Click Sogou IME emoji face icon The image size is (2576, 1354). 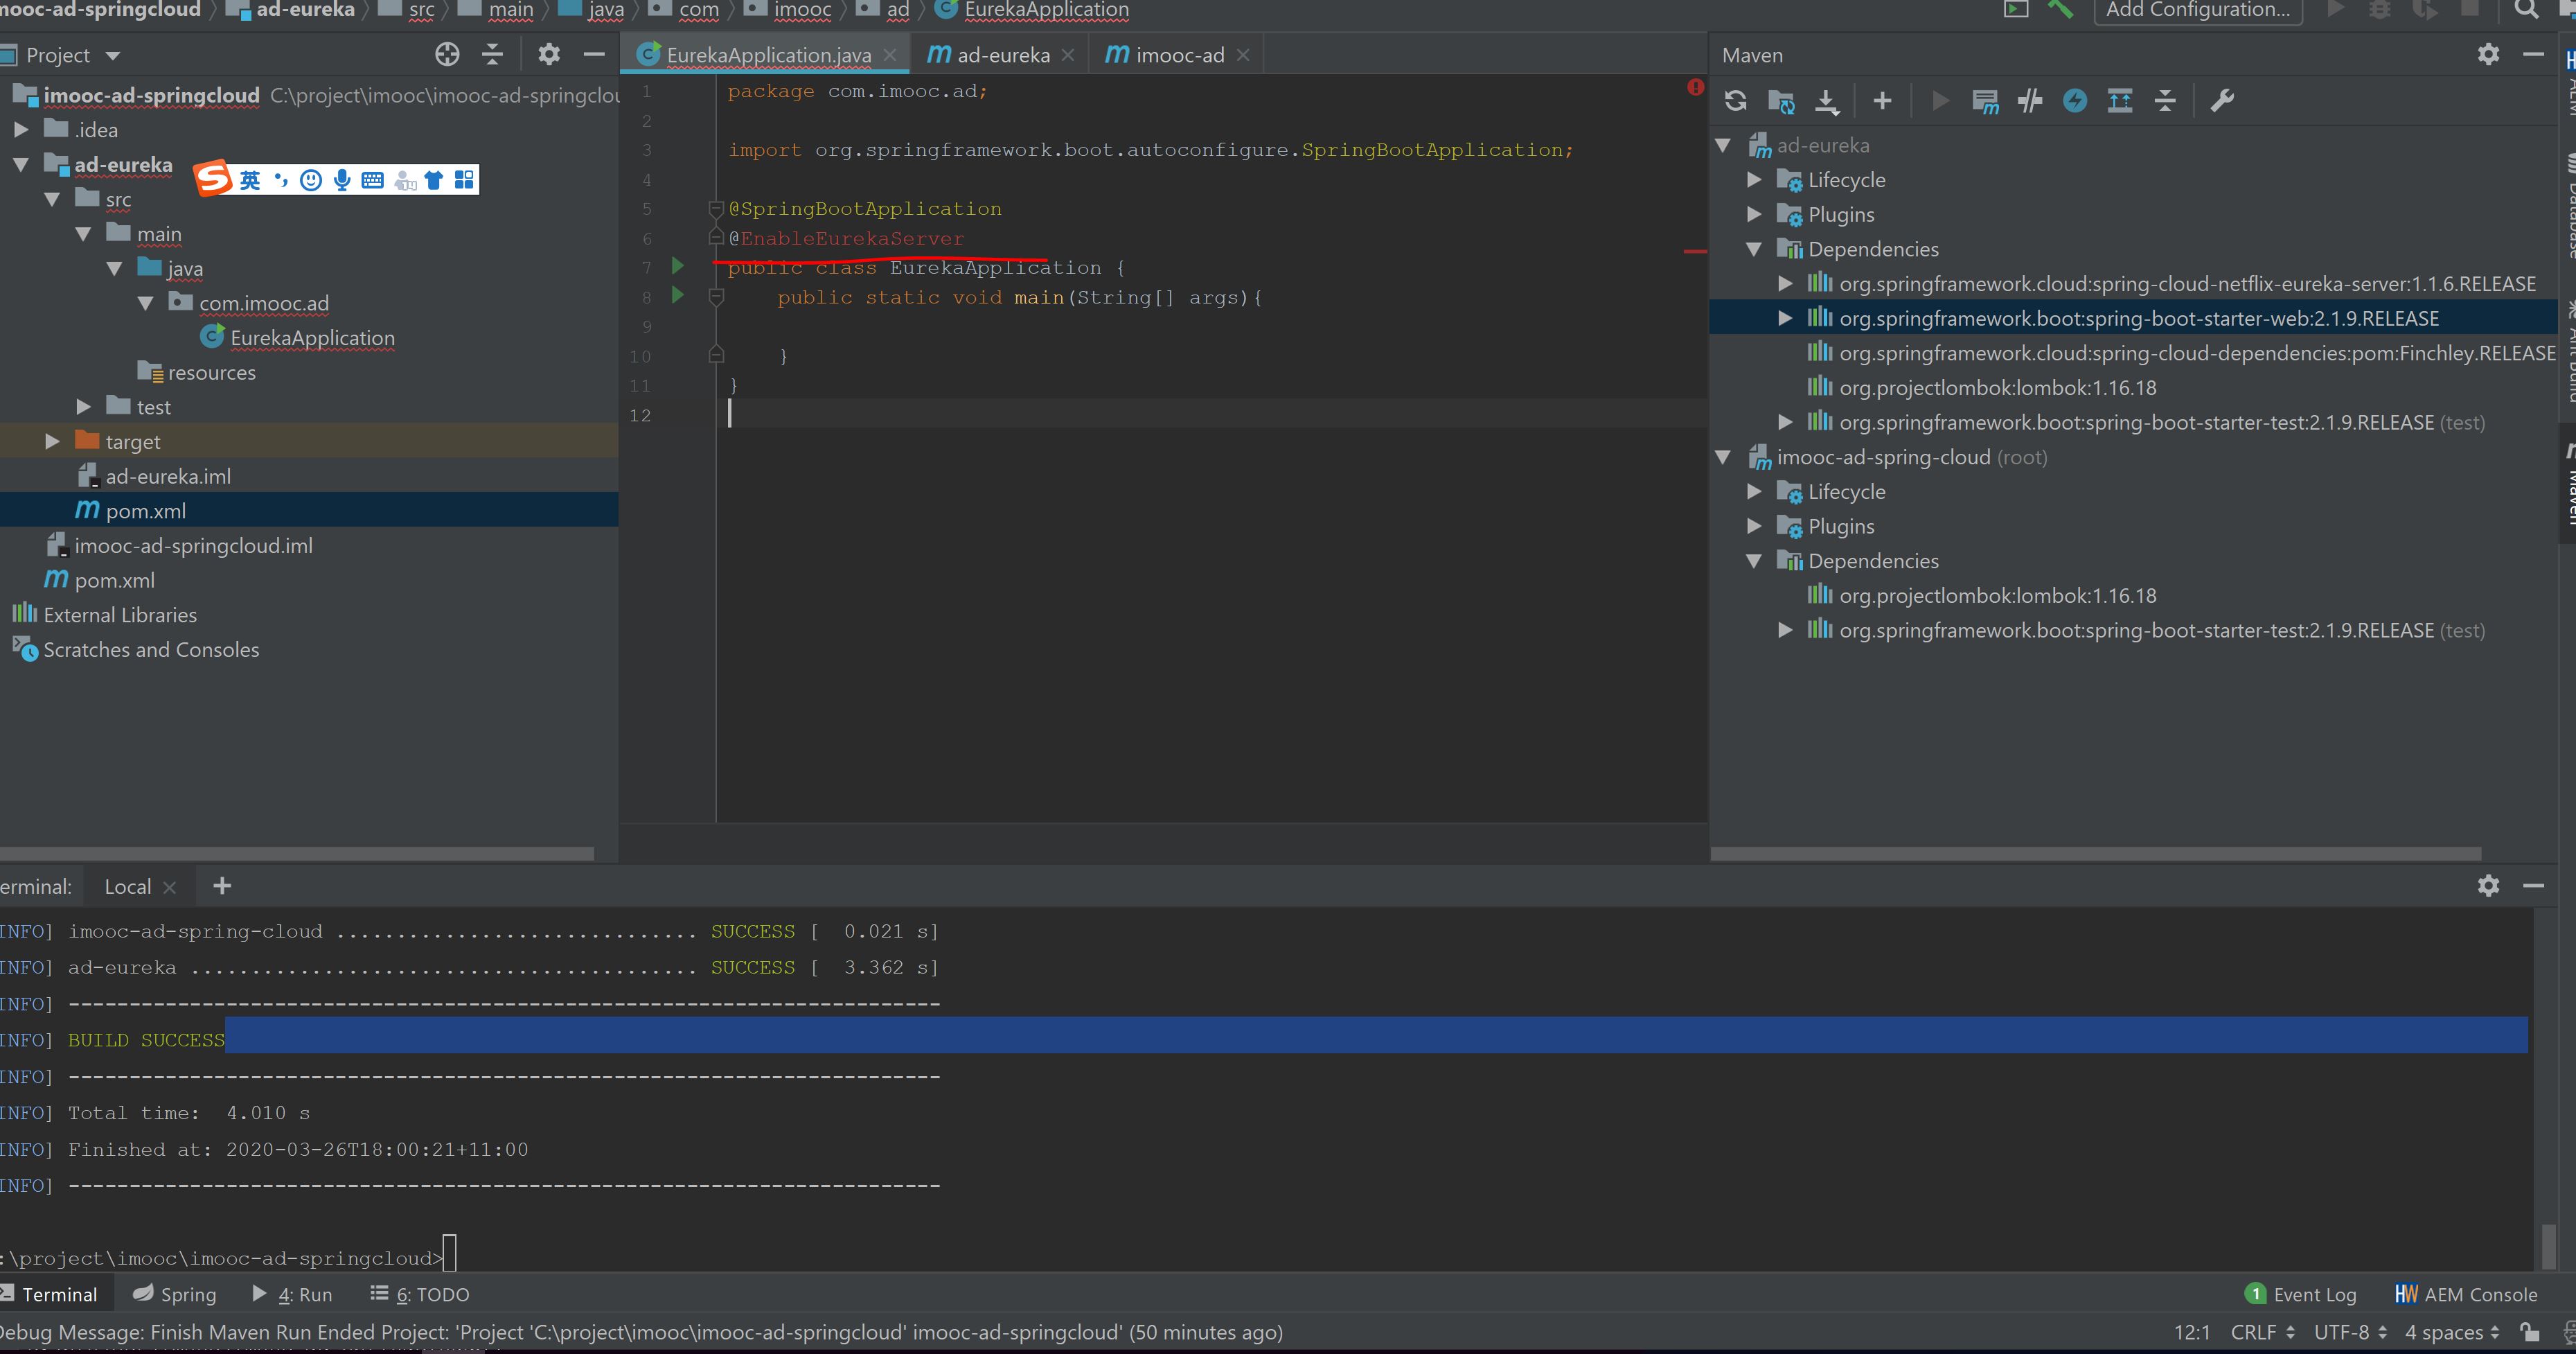[x=311, y=180]
